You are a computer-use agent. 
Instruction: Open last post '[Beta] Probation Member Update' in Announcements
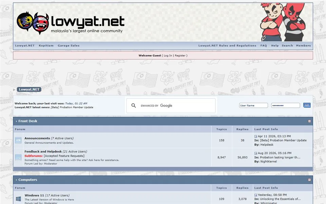point(283,140)
